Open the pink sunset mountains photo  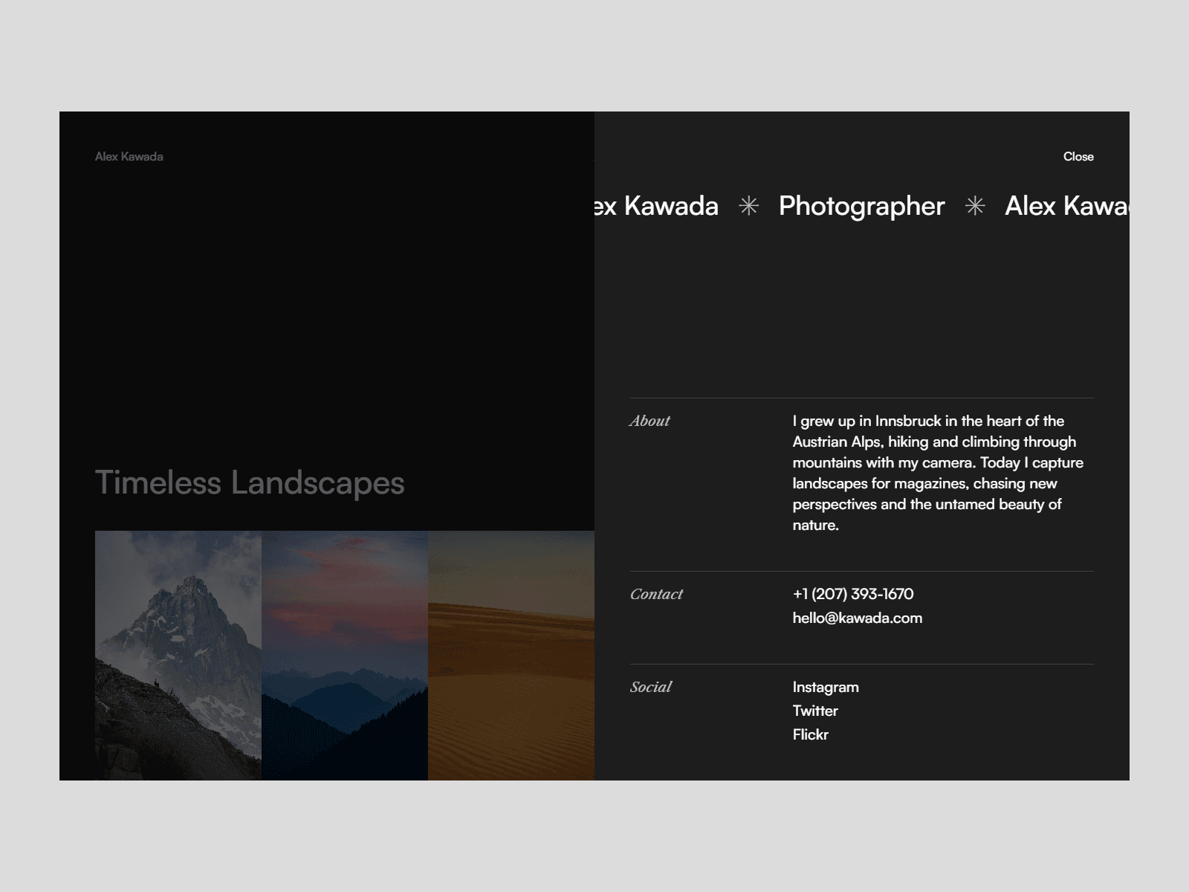(345, 656)
